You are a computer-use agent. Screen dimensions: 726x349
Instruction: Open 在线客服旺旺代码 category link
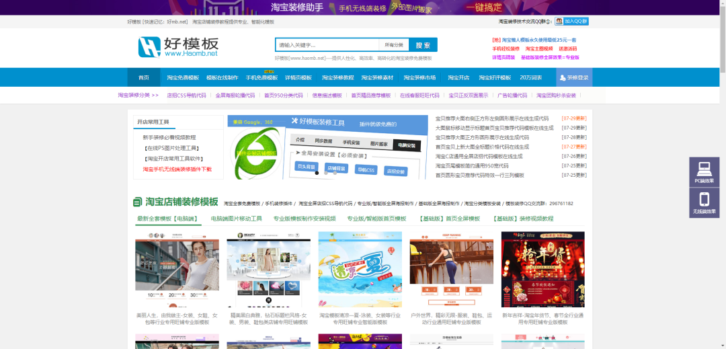pyautogui.click(x=419, y=95)
